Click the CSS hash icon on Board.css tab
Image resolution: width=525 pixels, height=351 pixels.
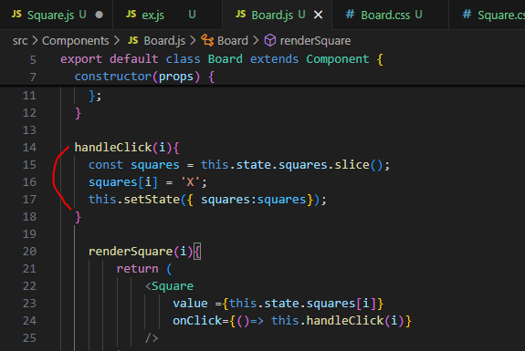coord(350,14)
